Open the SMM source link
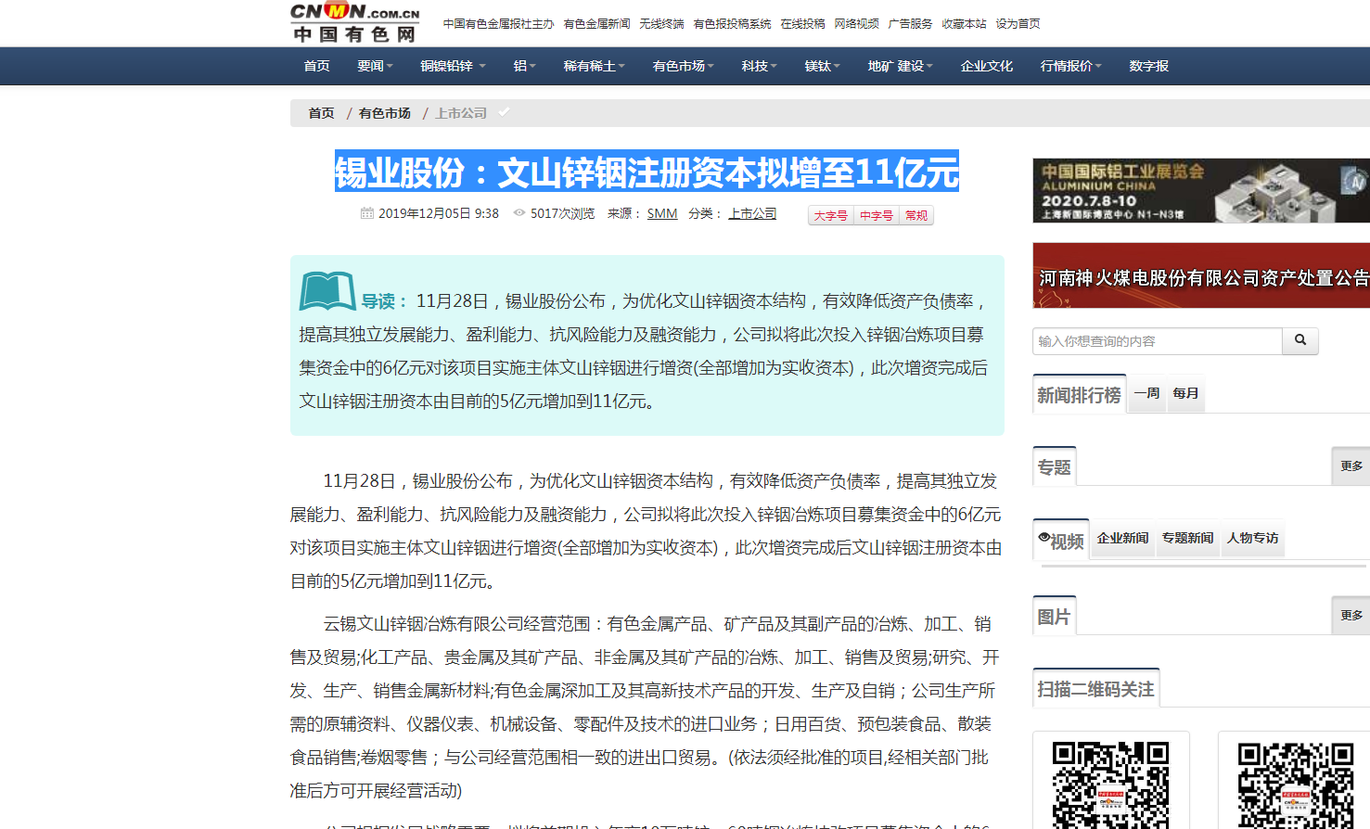 (661, 213)
